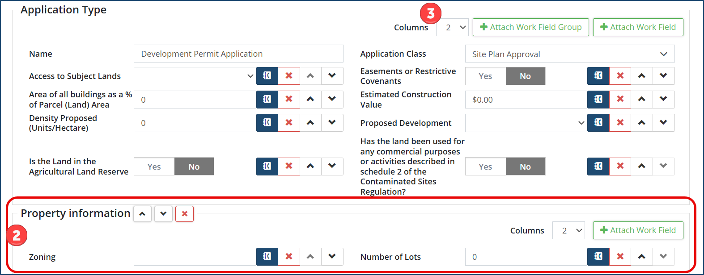Open the Application Class dropdown
This screenshot has width=704, height=275.
click(569, 54)
